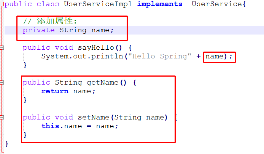Click the return keyword
The image size is (264, 154).
[55, 91]
